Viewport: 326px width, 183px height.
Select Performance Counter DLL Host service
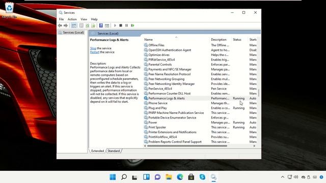tap(170, 94)
